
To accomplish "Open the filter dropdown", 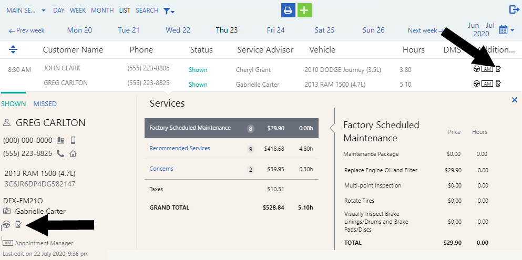I will pyautogui.click(x=168, y=11).
